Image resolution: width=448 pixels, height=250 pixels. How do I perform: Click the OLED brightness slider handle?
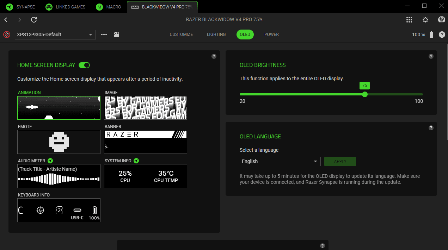point(365,94)
